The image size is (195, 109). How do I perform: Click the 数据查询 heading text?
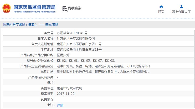pyautogui.click(x=75, y=8)
